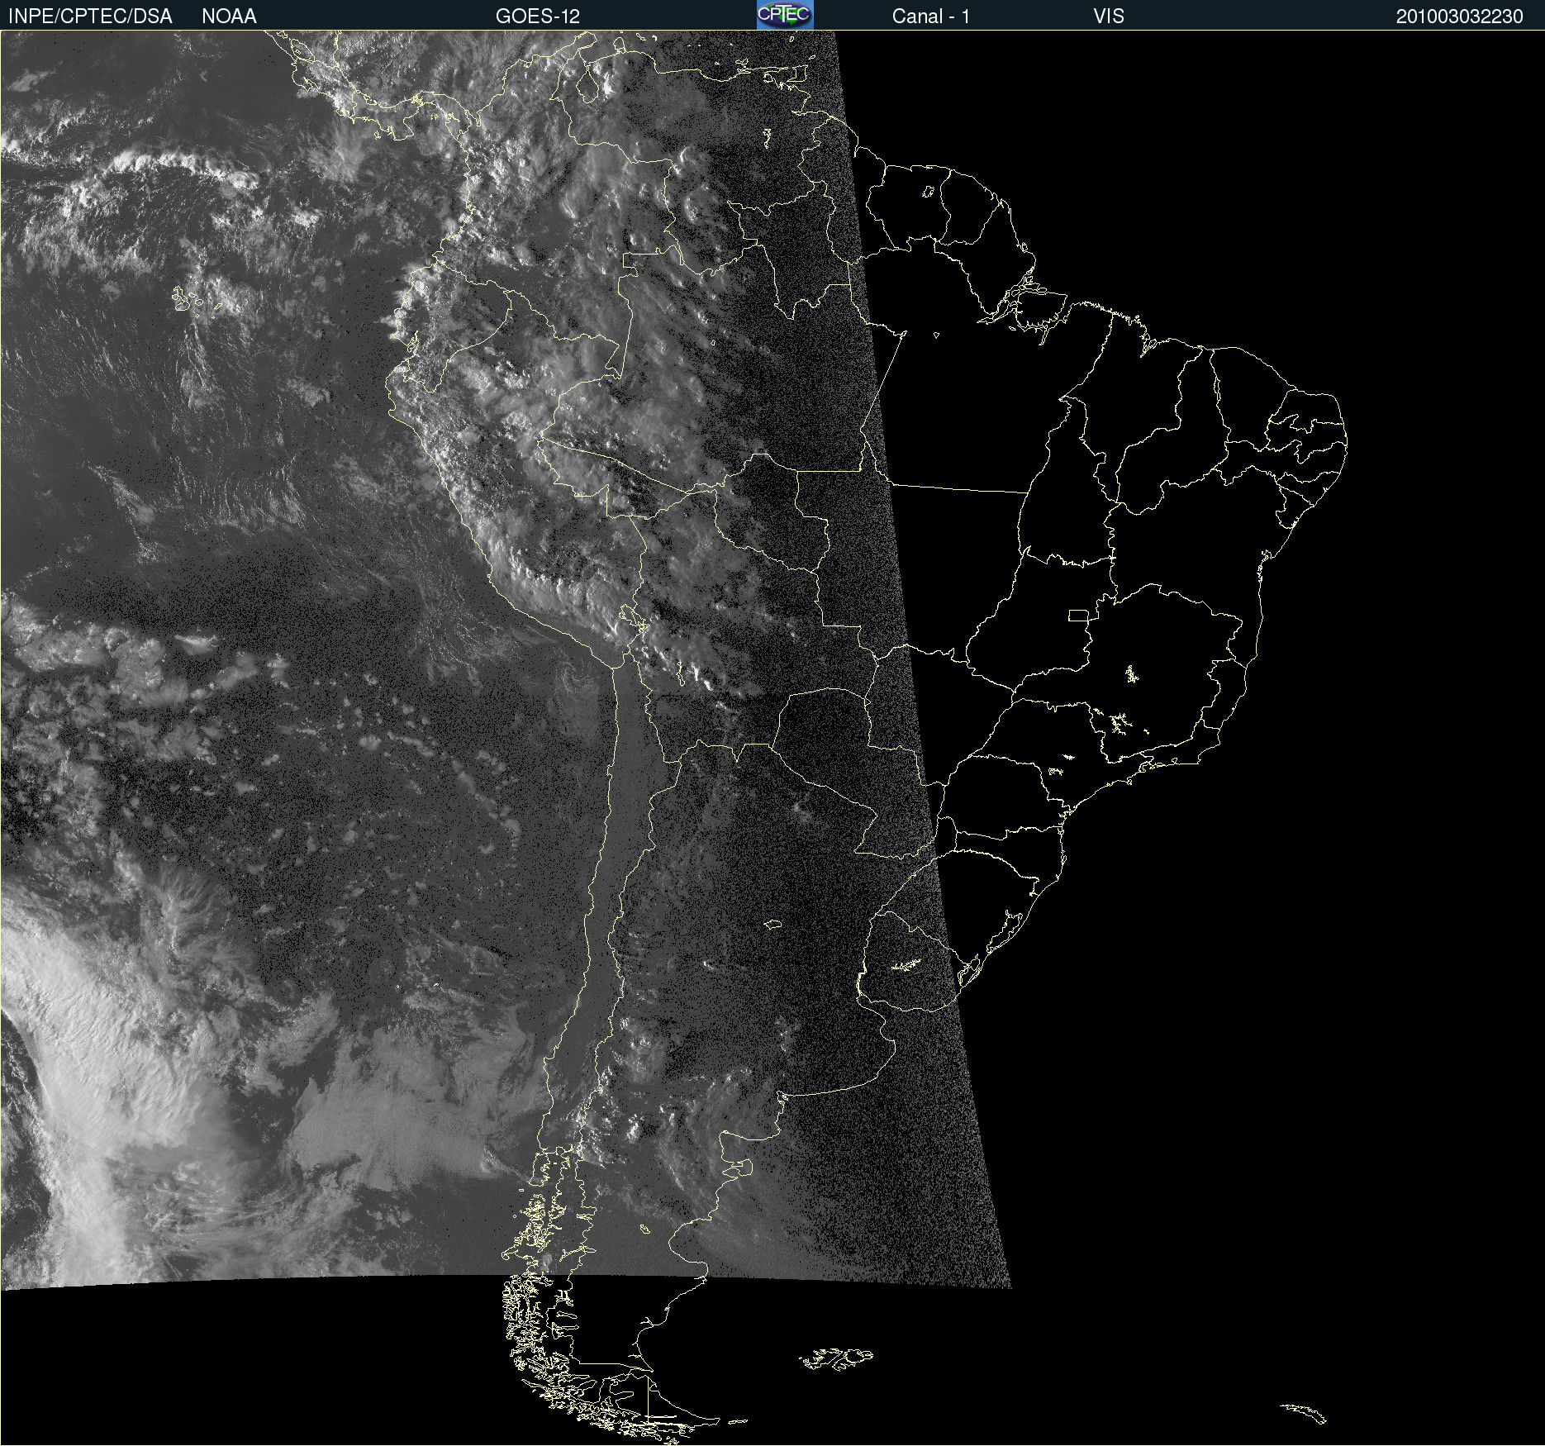Viewport: 1545px width, 1446px height.
Task: Click the 201003032230 timestamp
Action: [1459, 17]
